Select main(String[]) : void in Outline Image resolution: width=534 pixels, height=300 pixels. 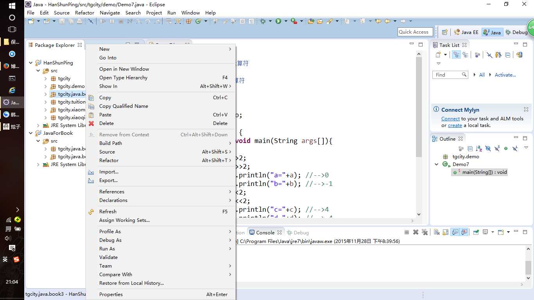479,172
